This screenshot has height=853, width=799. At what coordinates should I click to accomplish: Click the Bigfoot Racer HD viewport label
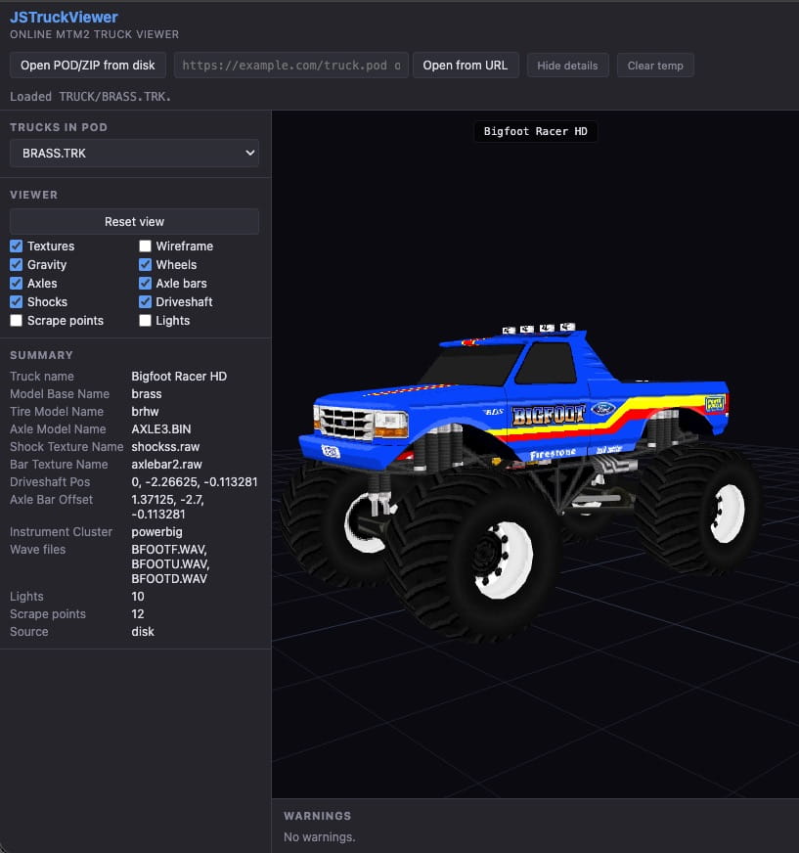pos(535,131)
